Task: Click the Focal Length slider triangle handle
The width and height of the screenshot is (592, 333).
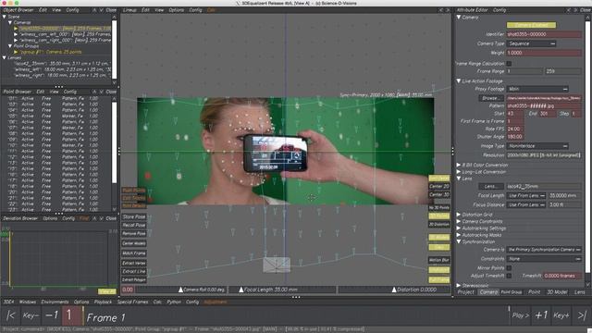Action: (240, 290)
